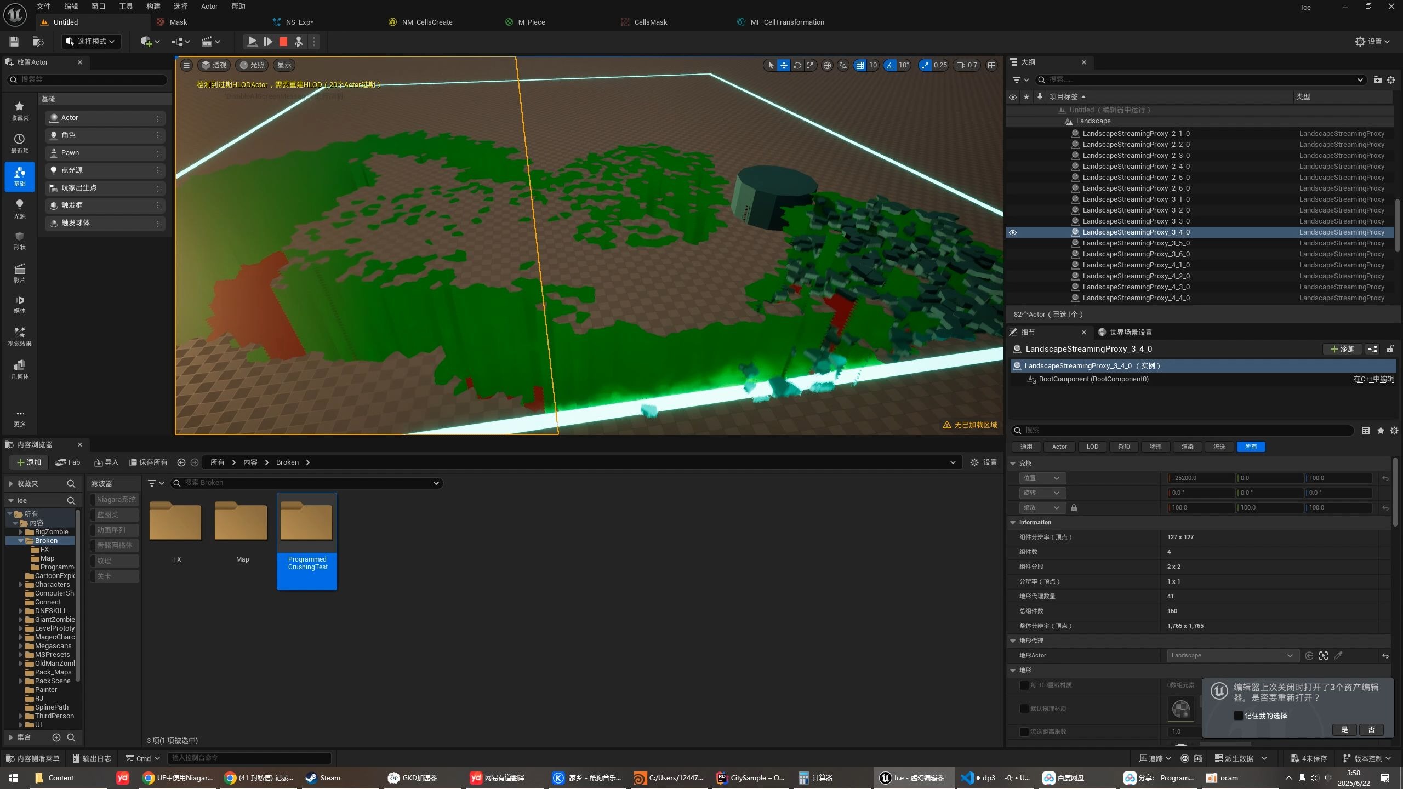Open Steam from the Windows taskbar

pos(323,778)
